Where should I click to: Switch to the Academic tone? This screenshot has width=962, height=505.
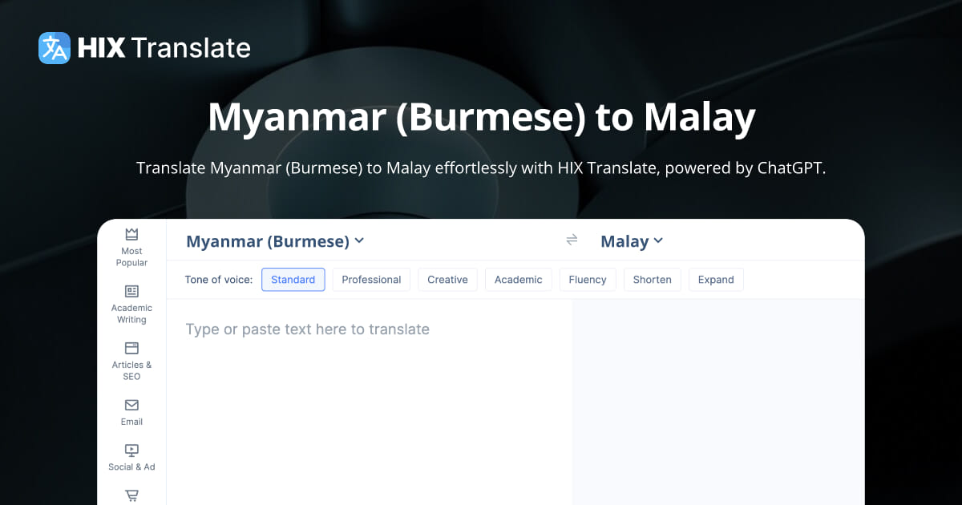pos(518,279)
